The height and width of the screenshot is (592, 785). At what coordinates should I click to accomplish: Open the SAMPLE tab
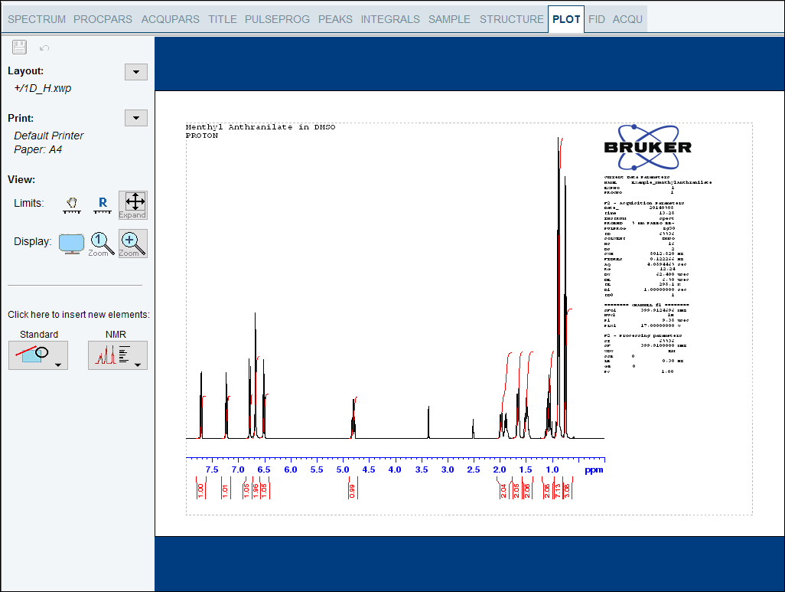(449, 19)
